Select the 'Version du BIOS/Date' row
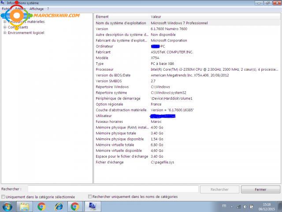 coord(187,75)
